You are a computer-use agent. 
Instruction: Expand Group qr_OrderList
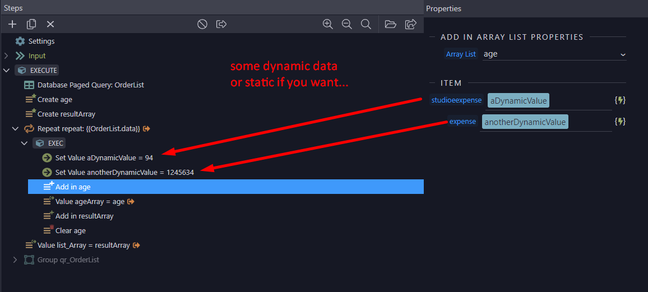(x=15, y=260)
